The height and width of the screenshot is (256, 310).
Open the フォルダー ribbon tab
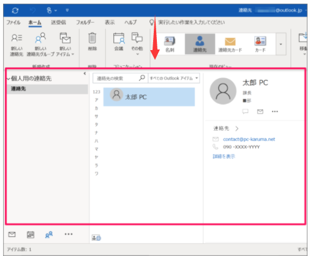(85, 22)
